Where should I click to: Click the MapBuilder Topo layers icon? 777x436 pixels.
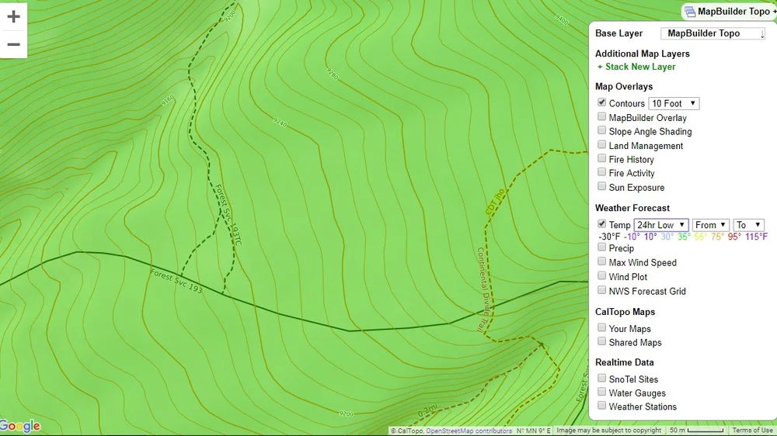(x=690, y=12)
